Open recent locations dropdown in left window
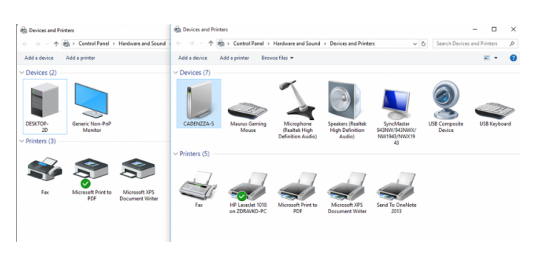This screenshot has width=543, height=271. pos(47,44)
